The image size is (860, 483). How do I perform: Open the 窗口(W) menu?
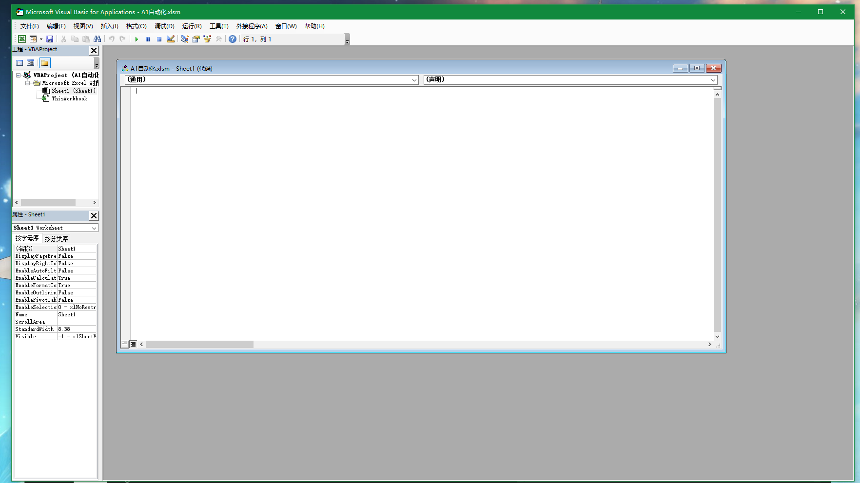(286, 26)
